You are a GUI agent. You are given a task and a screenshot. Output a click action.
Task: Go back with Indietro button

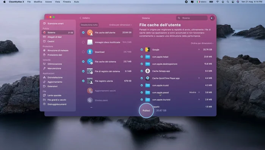85,18
